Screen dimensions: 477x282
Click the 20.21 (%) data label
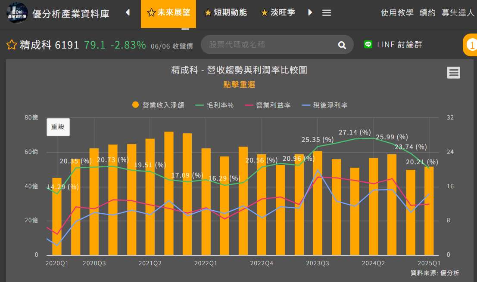coord(422,162)
